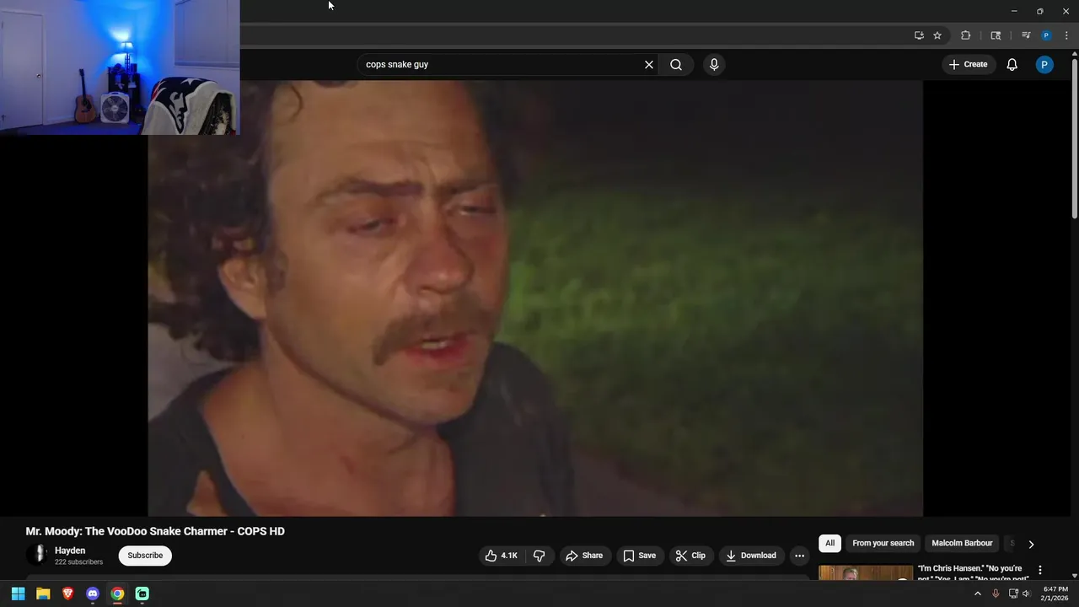Share the video
Screen dimensions: 1079x607
click(x=584, y=556)
